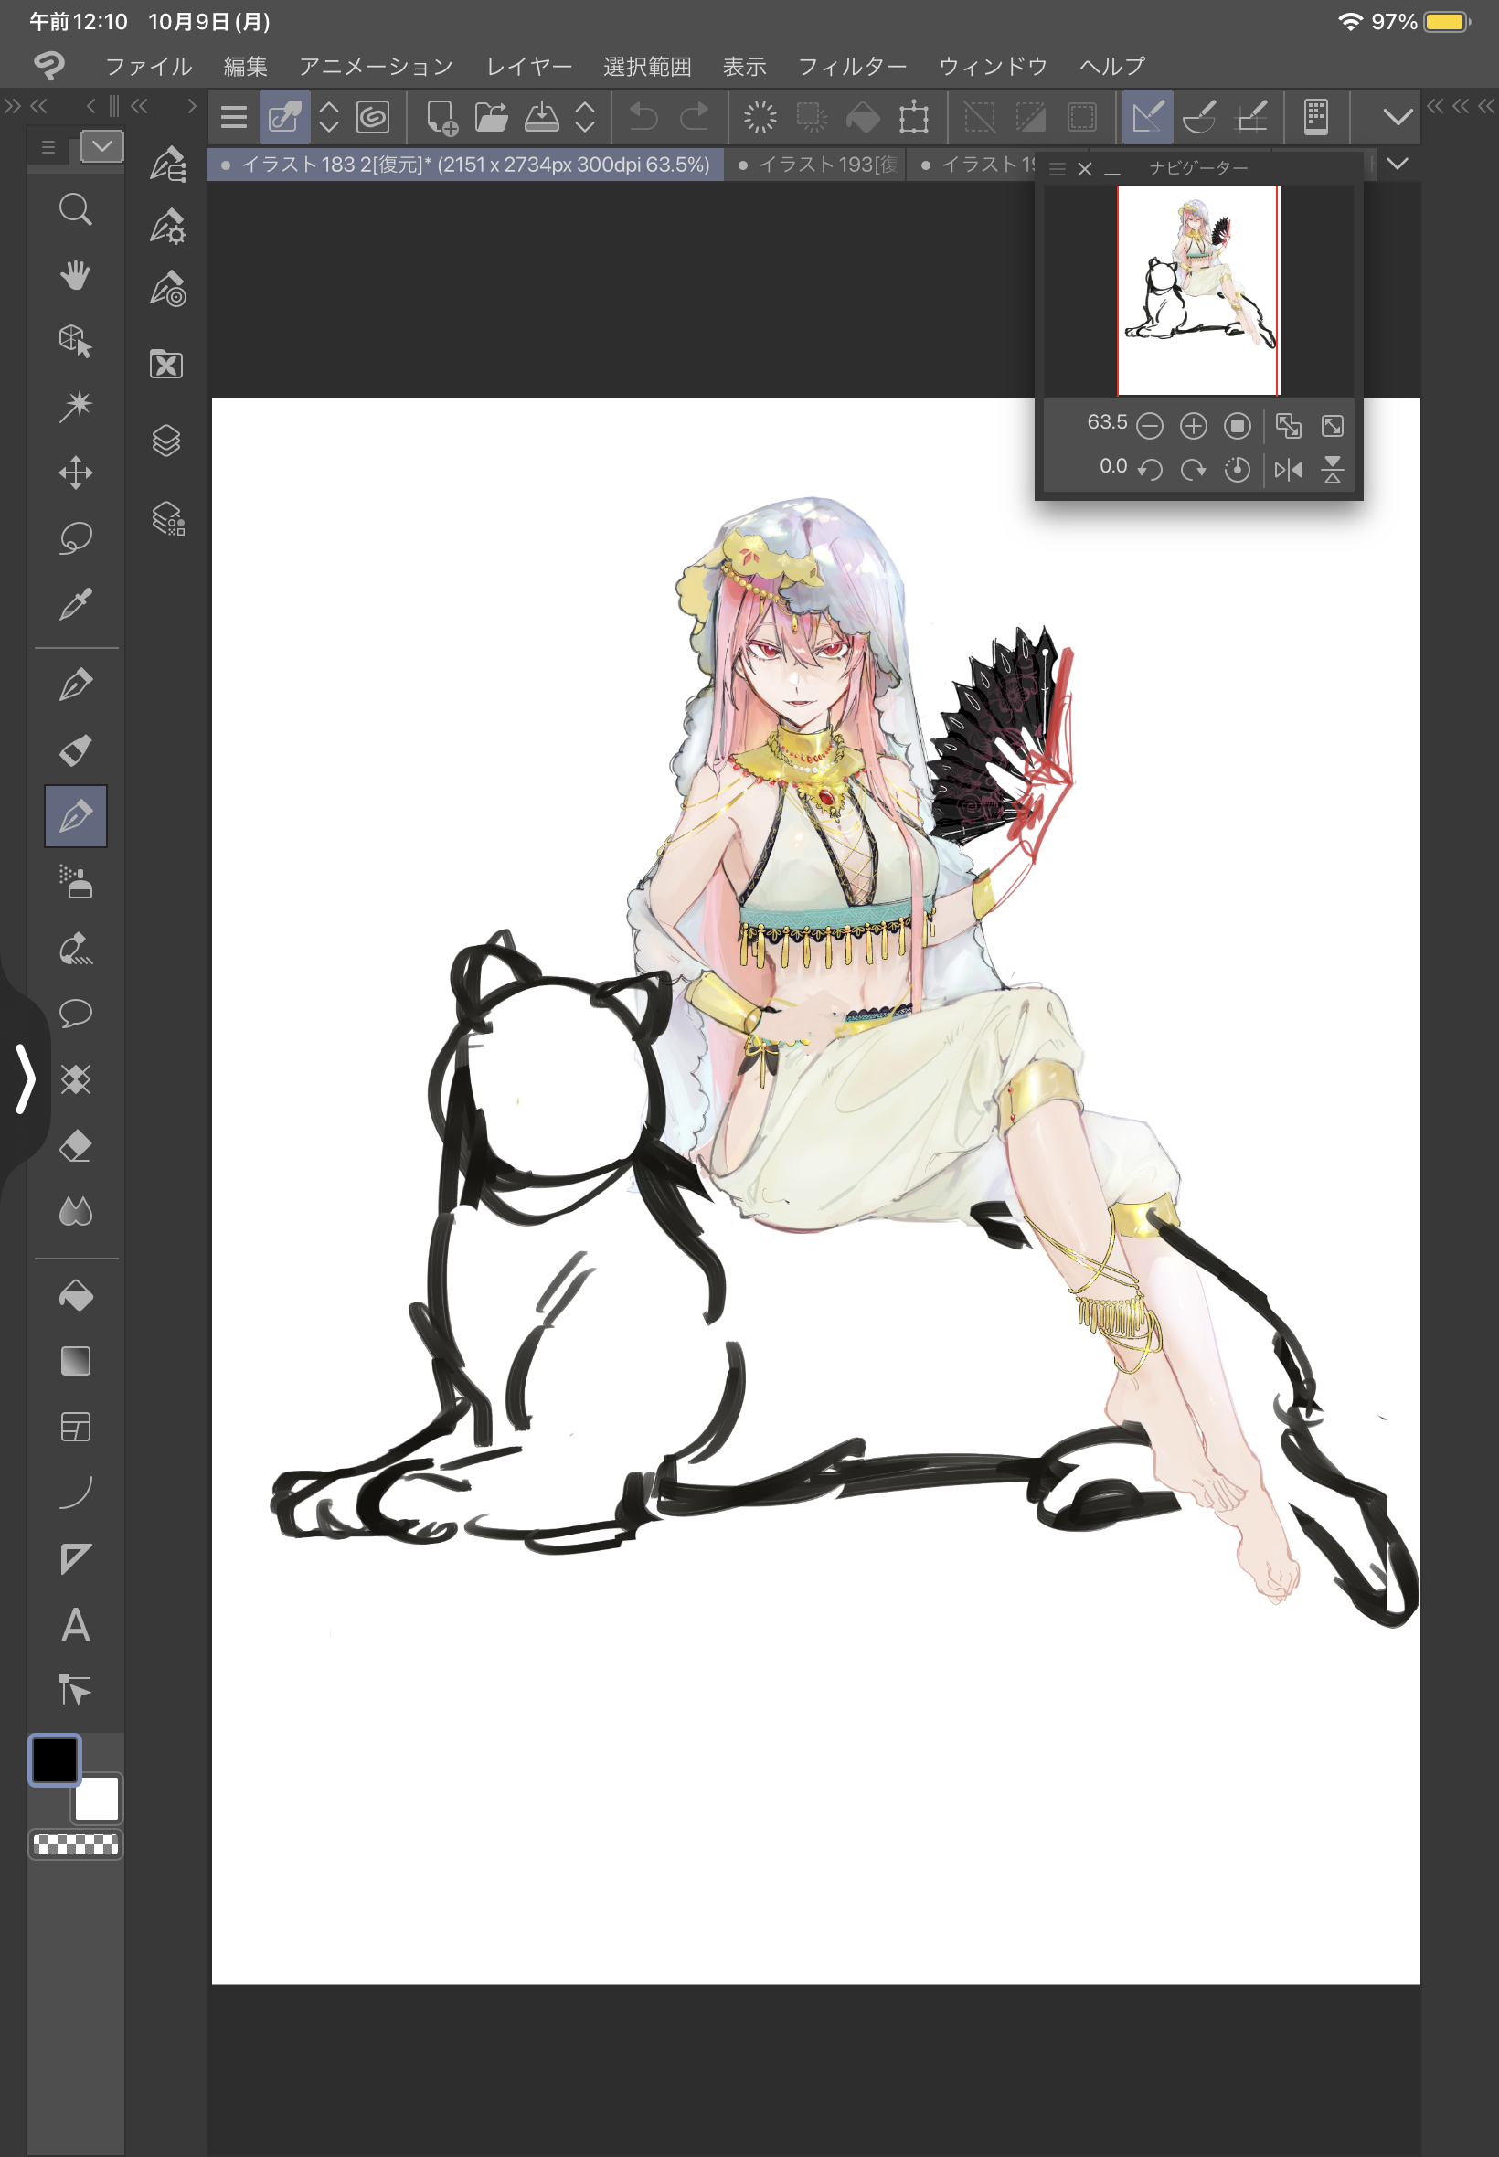
Task: Select the black main color swatch
Action: pos(55,1759)
